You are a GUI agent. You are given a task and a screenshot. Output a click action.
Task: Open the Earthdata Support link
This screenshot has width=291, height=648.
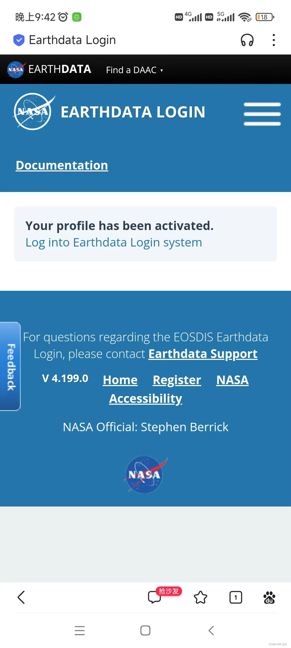[203, 354]
